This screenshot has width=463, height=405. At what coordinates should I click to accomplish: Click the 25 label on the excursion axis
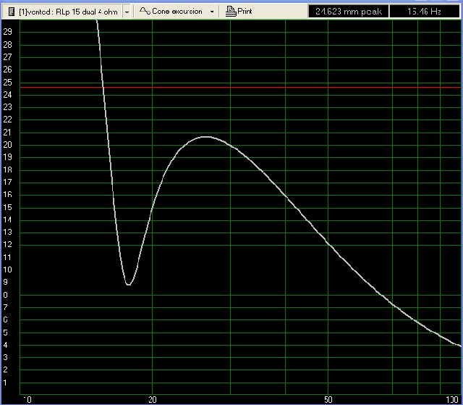pos(7,82)
